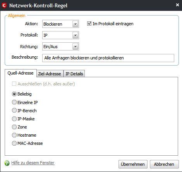Image resolution: width=182 pixels, height=172 pixels.
Task: Choose the IP-Maske radio option
Action: (x=14, y=119)
